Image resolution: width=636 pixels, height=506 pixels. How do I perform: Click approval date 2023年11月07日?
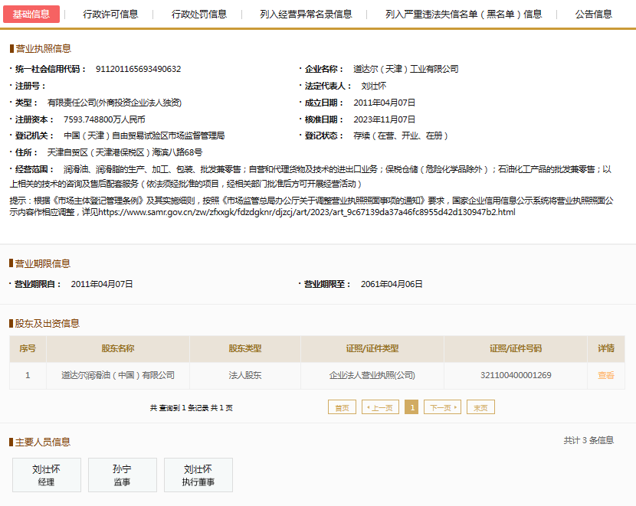pos(384,119)
